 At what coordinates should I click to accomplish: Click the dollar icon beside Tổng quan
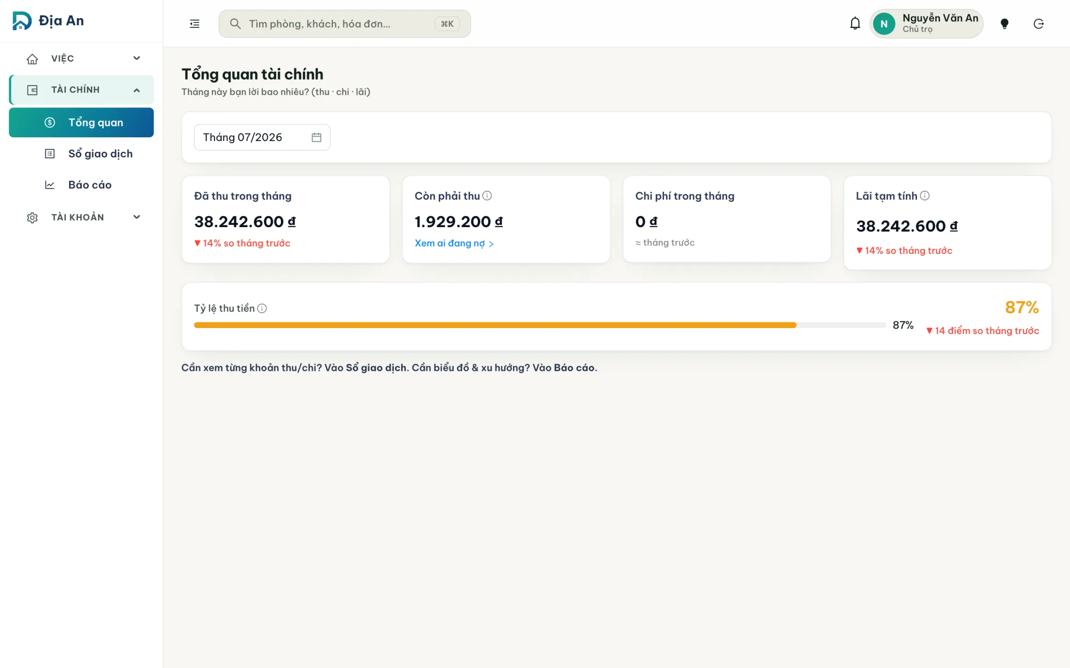[x=50, y=122]
